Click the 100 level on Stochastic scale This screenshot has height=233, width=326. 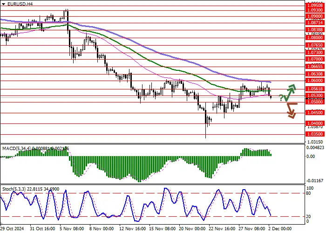pyautogui.click(x=310, y=188)
